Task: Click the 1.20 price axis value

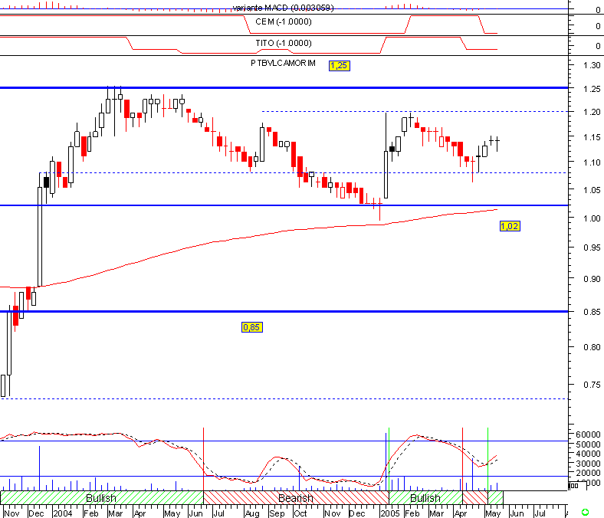Action: (592, 112)
